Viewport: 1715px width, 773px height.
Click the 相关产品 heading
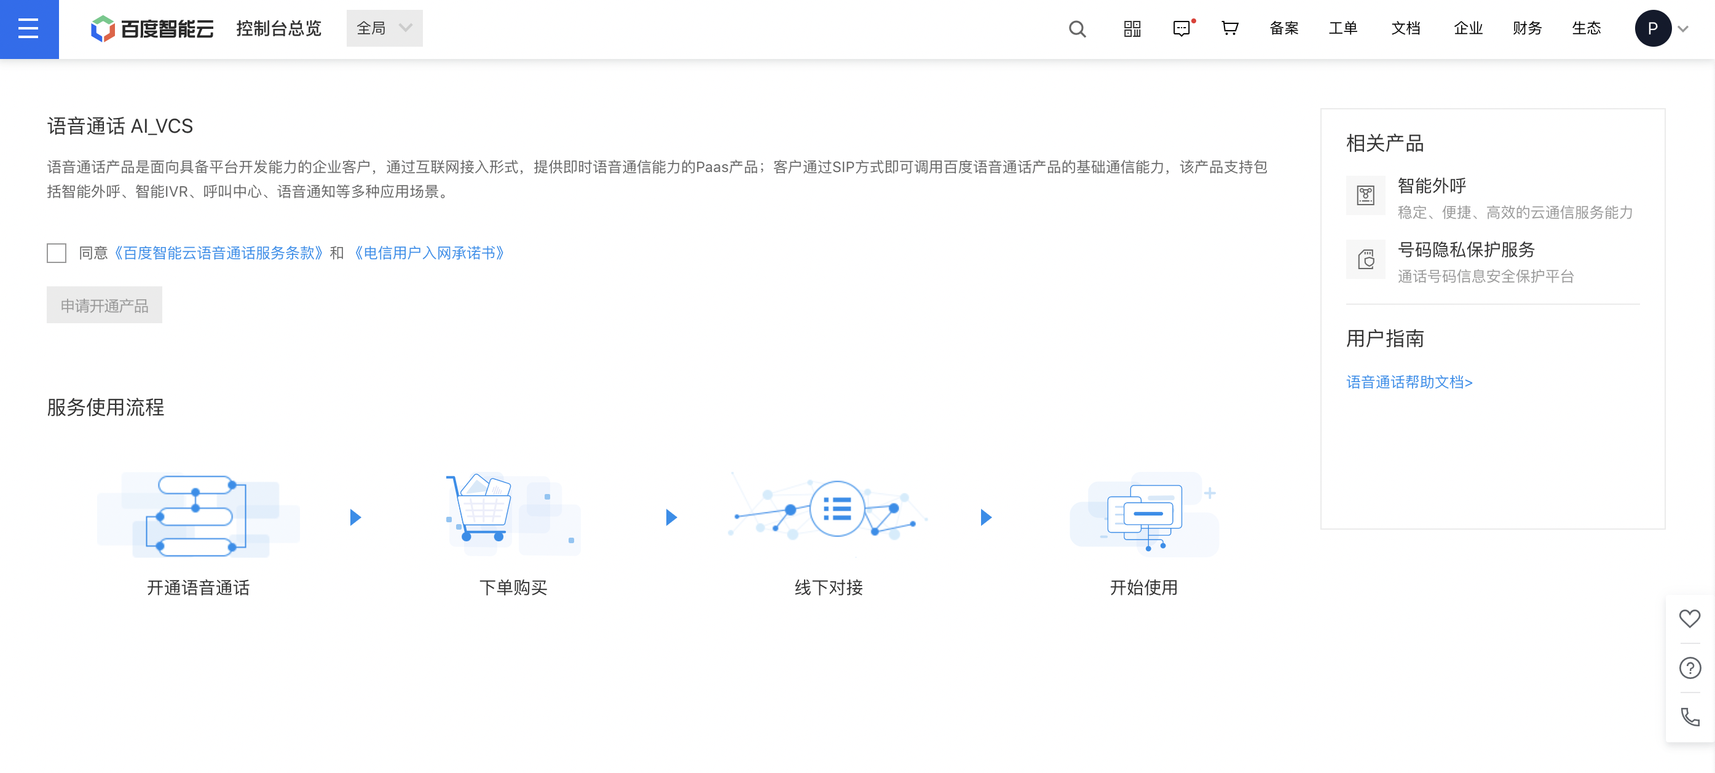pyautogui.click(x=1385, y=143)
